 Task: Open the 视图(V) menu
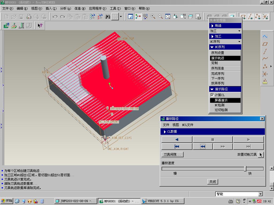[36, 8]
